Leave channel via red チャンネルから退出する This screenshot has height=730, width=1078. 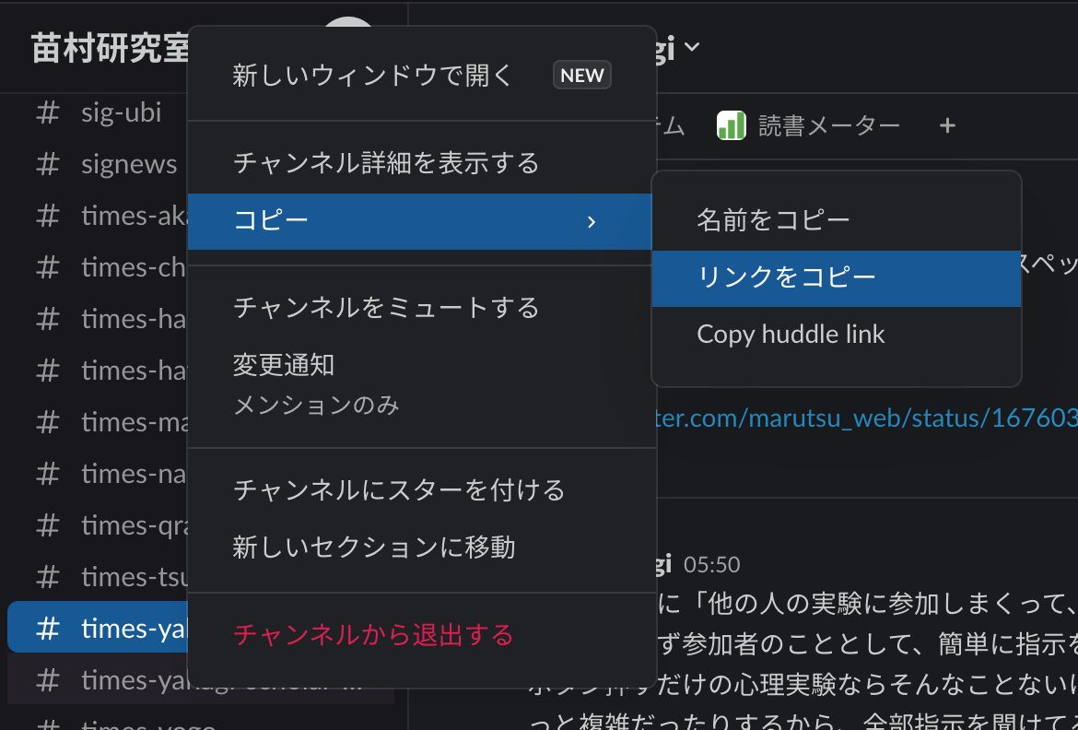coord(373,635)
